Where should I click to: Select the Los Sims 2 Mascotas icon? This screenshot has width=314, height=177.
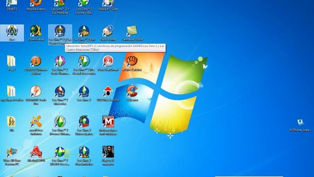[60, 95]
